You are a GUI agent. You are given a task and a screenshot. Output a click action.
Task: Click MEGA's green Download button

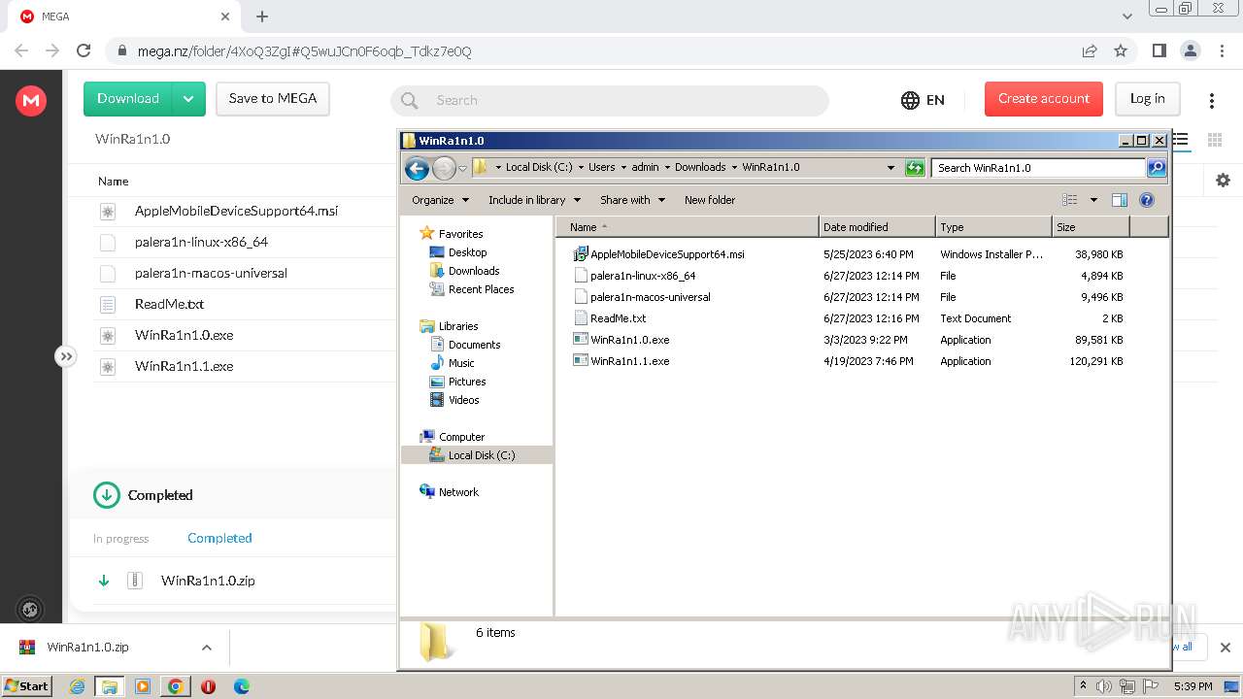[x=128, y=99]
